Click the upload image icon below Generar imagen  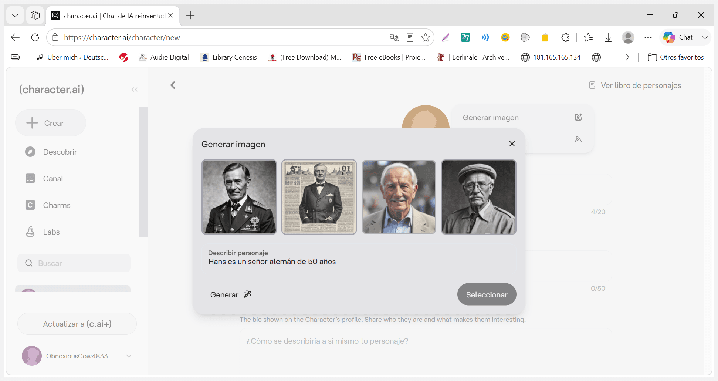coord(578,139)
